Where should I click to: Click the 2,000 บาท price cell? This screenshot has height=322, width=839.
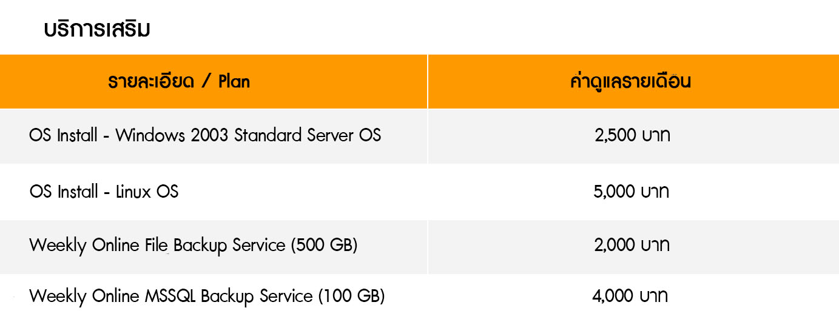click(631, 246)
